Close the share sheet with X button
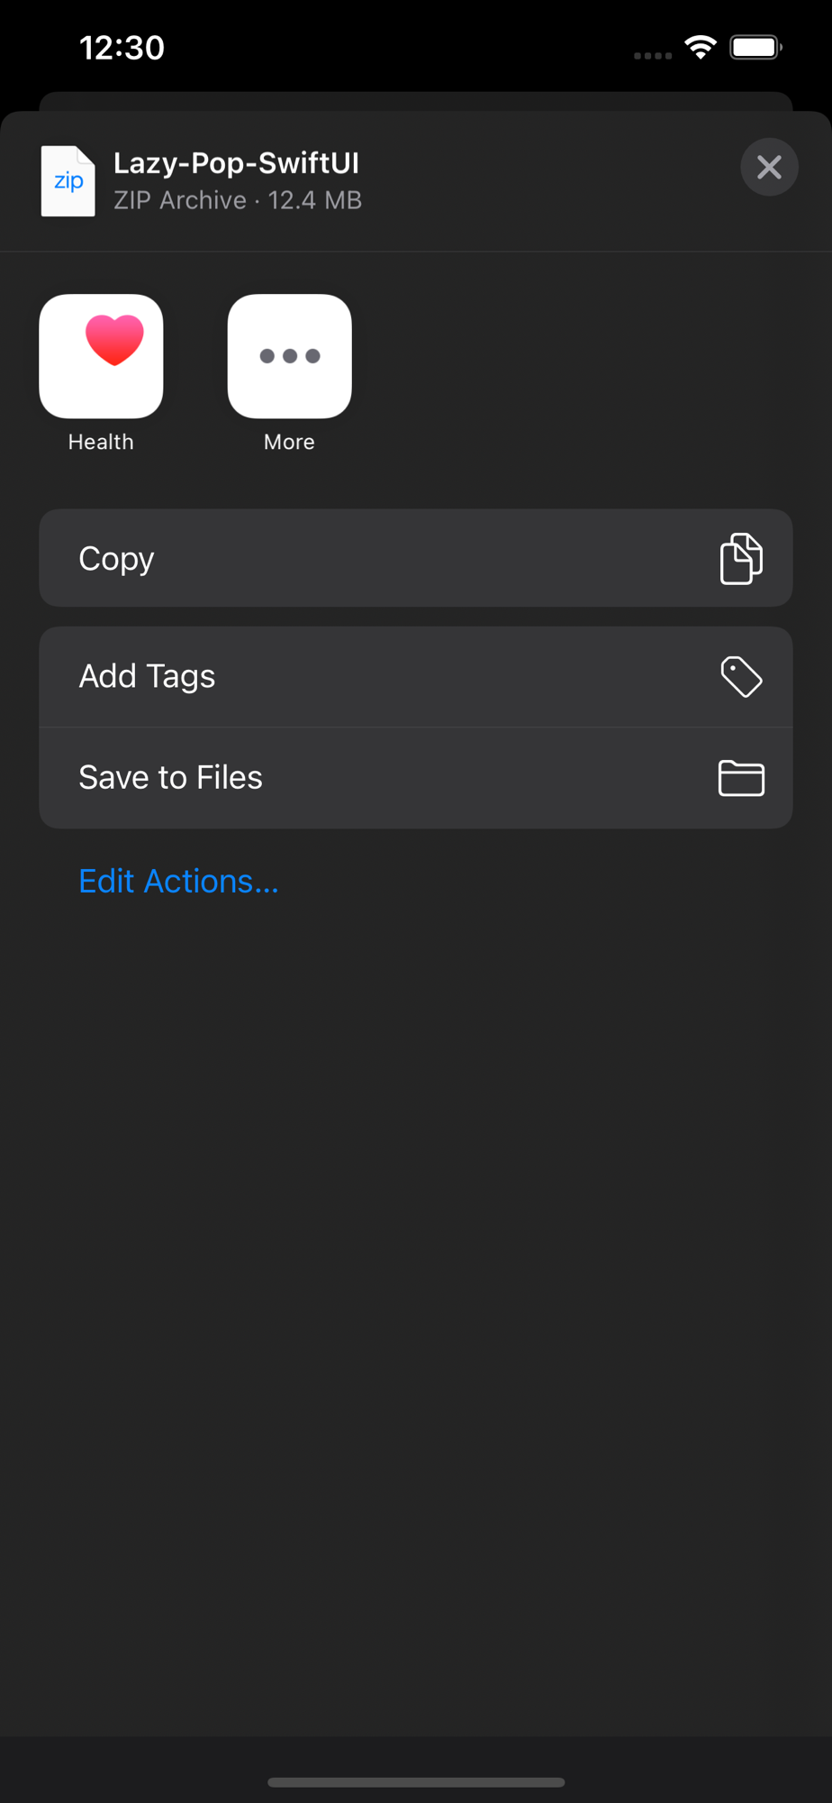 click(x=769, y=167)
